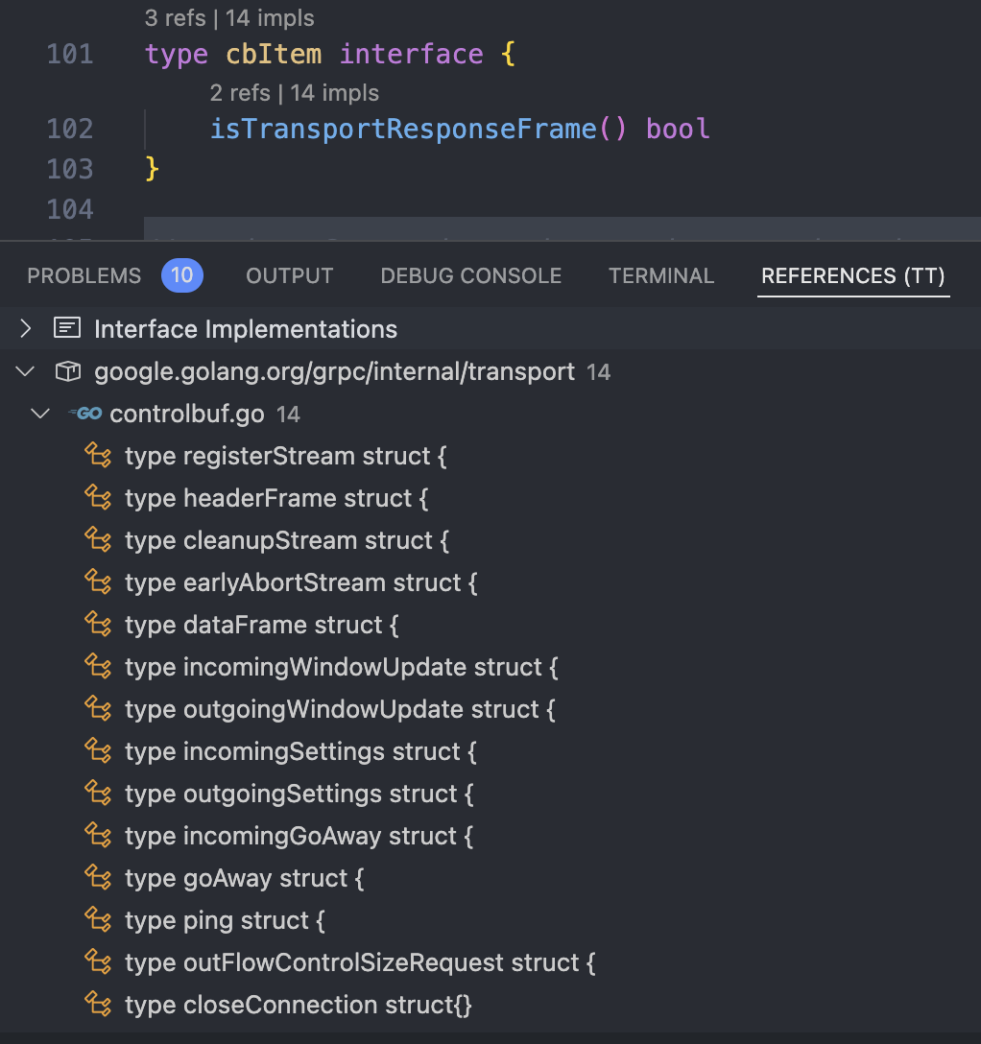Click the implementation icon beside goAway struct
This screenshot has width=981, height=1044.
99,878
